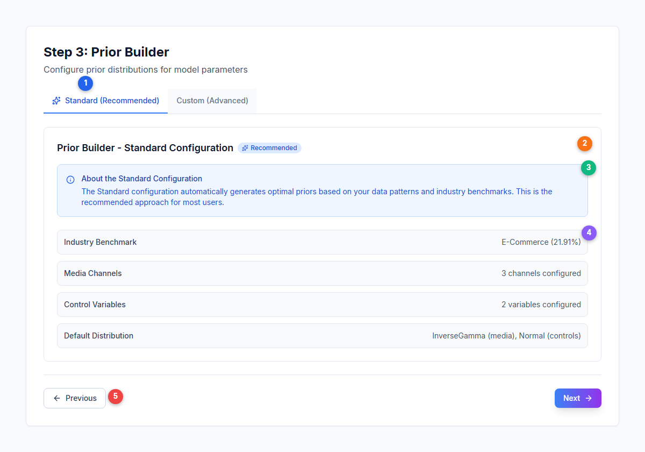Viewport: 645px width, 452px height.
Task: Click the Industry Benchmark row
Action: pos(322,242)
